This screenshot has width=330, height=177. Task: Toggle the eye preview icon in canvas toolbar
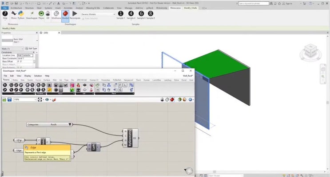(47, 100)
